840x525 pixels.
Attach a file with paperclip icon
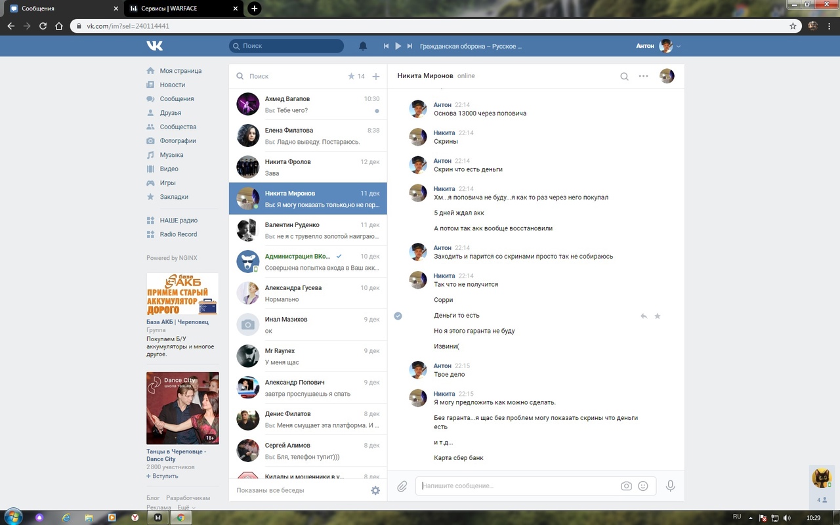pos(402,486)
